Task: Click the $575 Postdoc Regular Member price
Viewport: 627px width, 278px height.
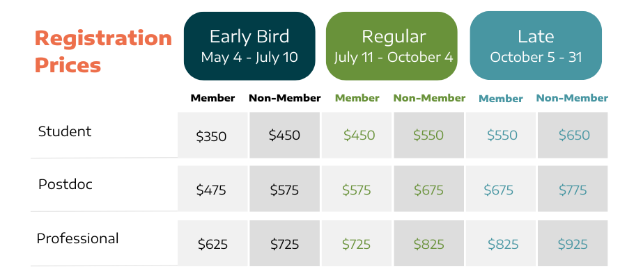Action: [x=357, y=190]
